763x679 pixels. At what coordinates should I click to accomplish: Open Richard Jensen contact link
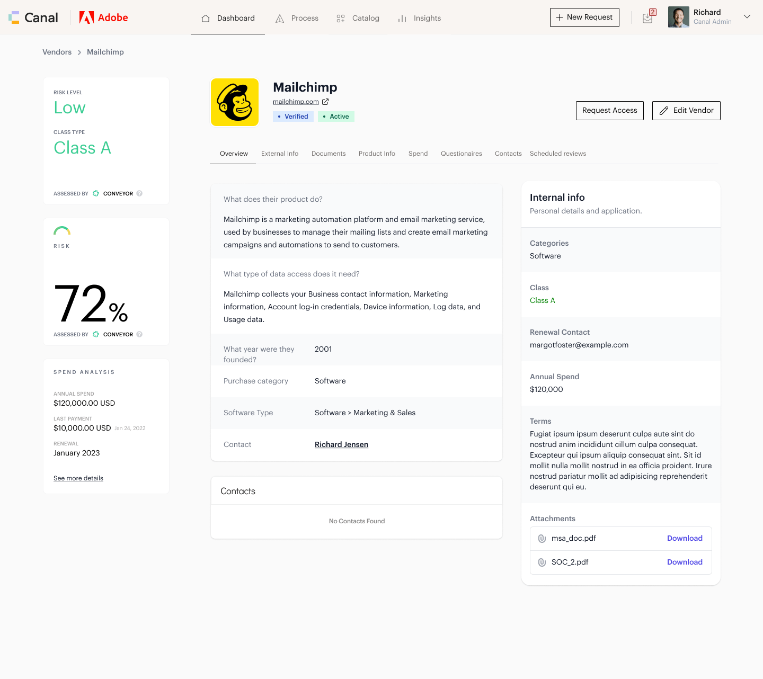(x=341, y=444)
